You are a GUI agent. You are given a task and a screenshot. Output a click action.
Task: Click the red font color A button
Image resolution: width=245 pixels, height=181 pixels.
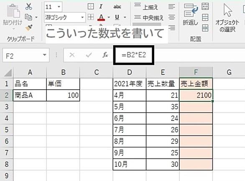pos(101,17)
